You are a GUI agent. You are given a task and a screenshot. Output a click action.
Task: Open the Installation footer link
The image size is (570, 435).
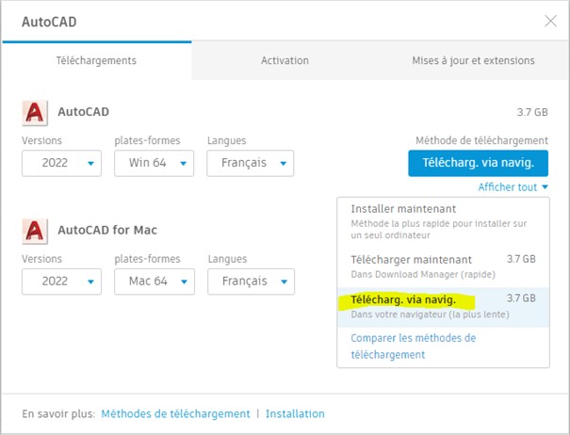pos(295,414)
